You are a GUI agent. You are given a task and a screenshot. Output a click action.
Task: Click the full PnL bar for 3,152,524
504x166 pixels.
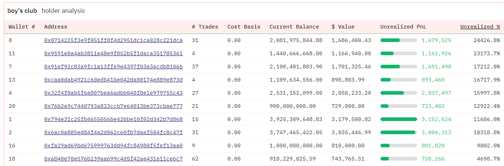click(x=398, y=119)
